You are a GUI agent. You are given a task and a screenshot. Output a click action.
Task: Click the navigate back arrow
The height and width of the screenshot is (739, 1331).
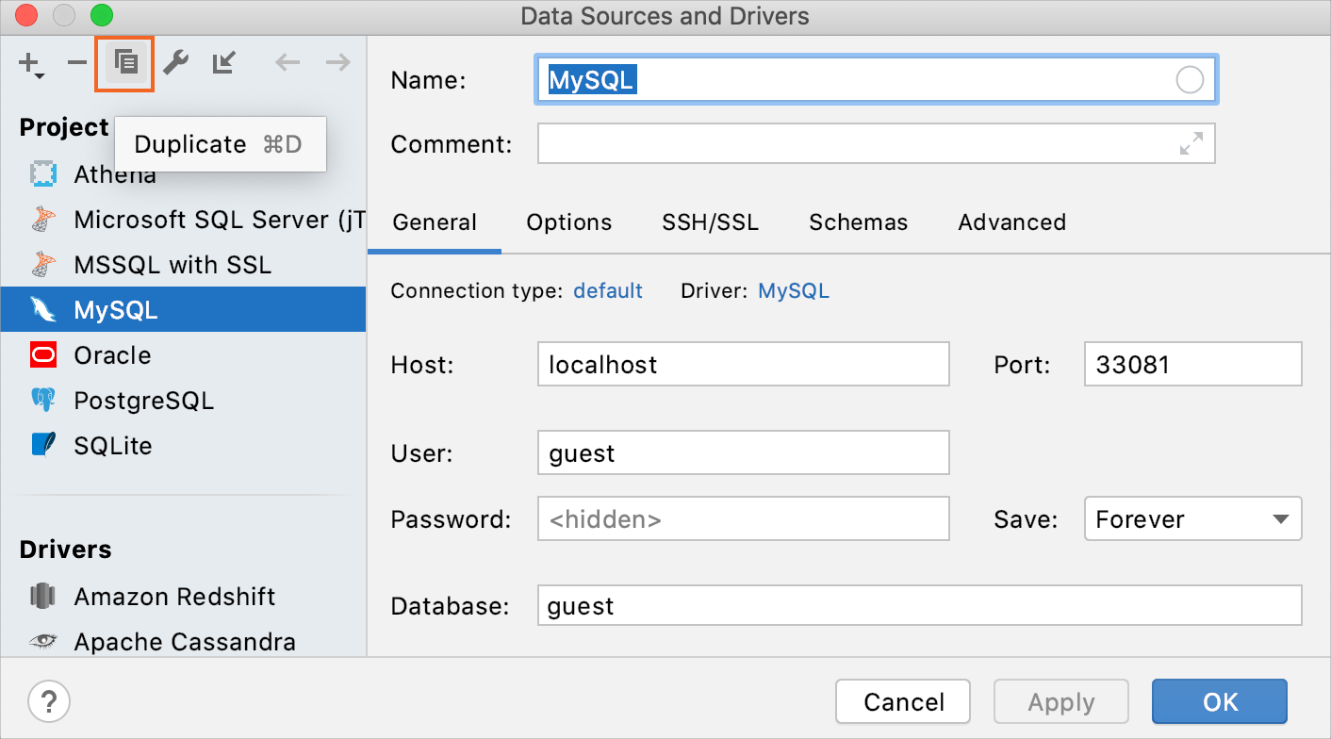(288, 63)
